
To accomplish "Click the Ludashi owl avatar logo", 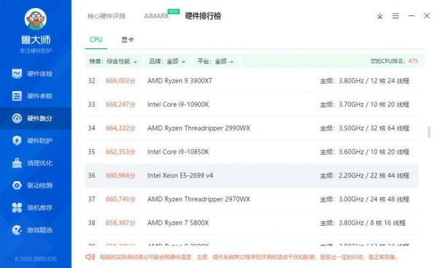I will coord(36,19).
